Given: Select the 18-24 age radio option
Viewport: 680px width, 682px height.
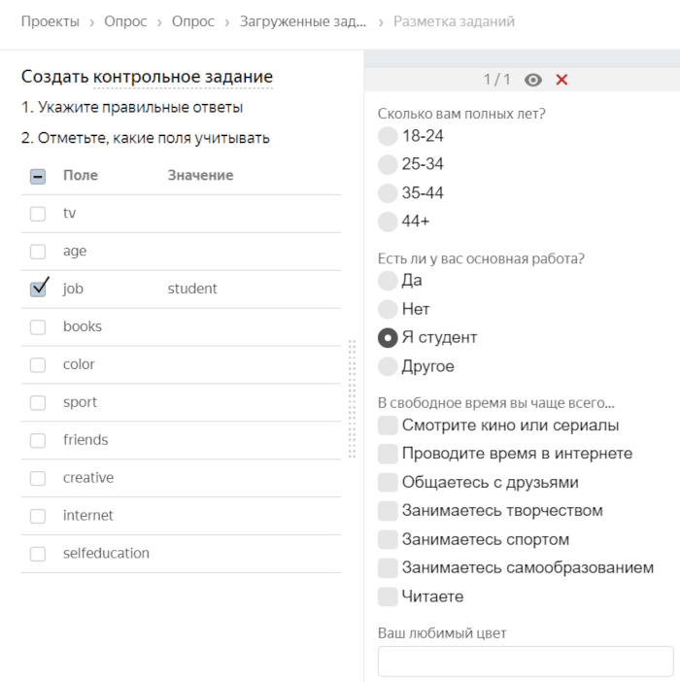Looking at the screenshot, I should 388,136.
